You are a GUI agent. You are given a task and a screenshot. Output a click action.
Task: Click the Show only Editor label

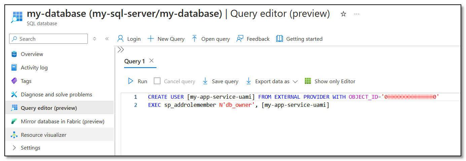[x=335, y=82]
